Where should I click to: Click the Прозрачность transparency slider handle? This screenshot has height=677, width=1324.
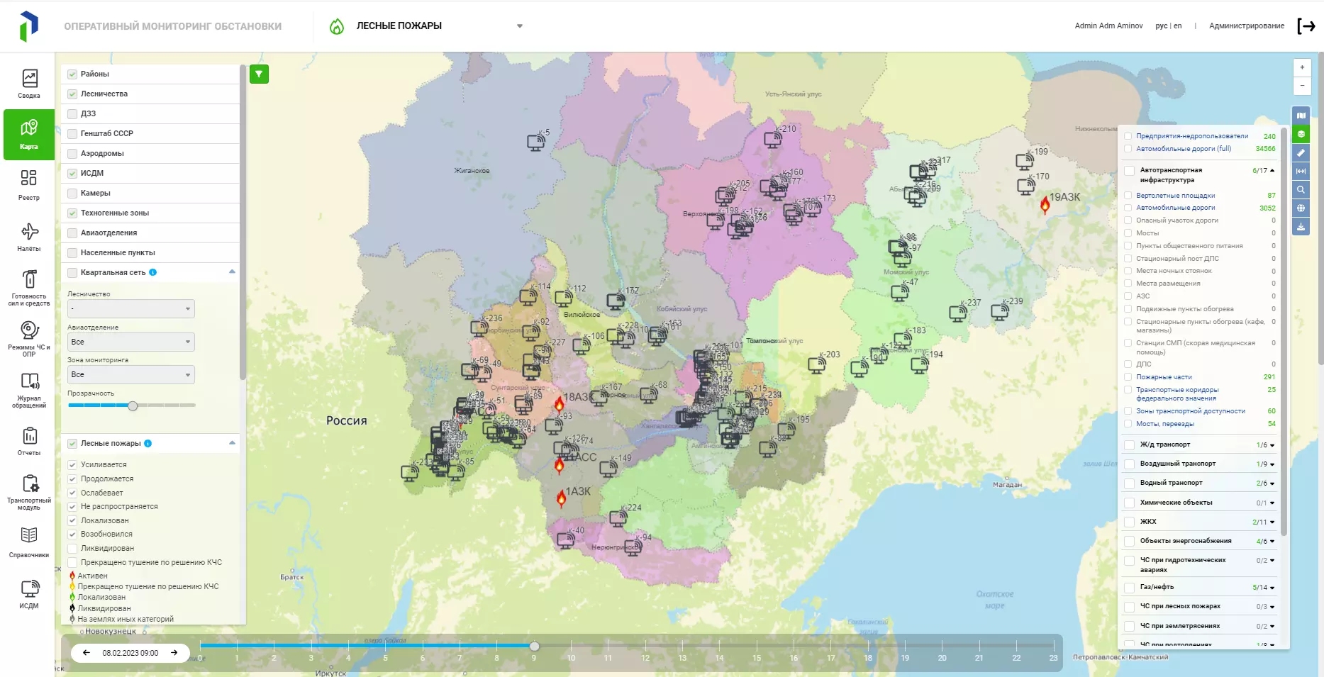pos(133,406)
